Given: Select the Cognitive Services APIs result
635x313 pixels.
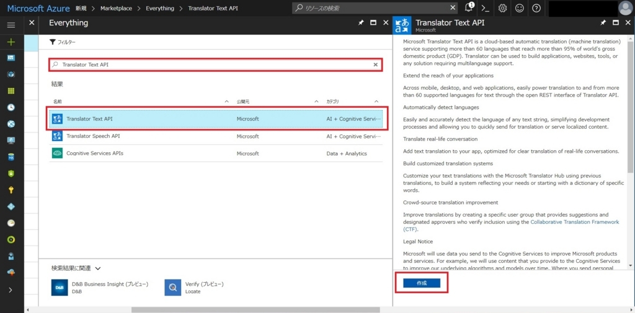Looking at the screenshot, I should (x=216, y=153).
